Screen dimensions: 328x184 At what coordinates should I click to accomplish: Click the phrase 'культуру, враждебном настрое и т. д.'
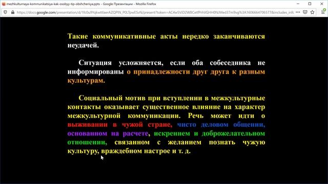tap(129, 151)
